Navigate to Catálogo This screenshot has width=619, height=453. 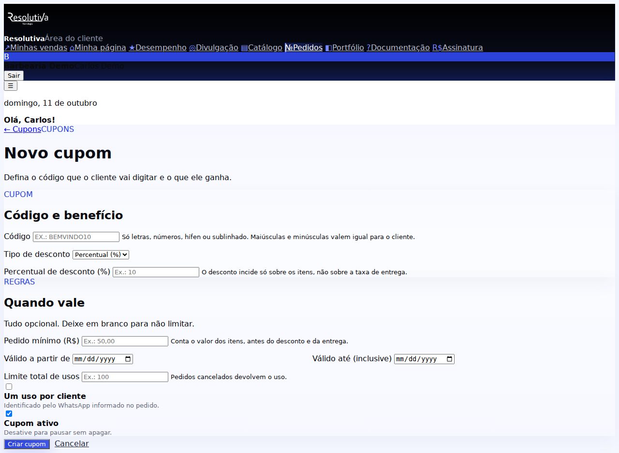click(x=262, y=47)
